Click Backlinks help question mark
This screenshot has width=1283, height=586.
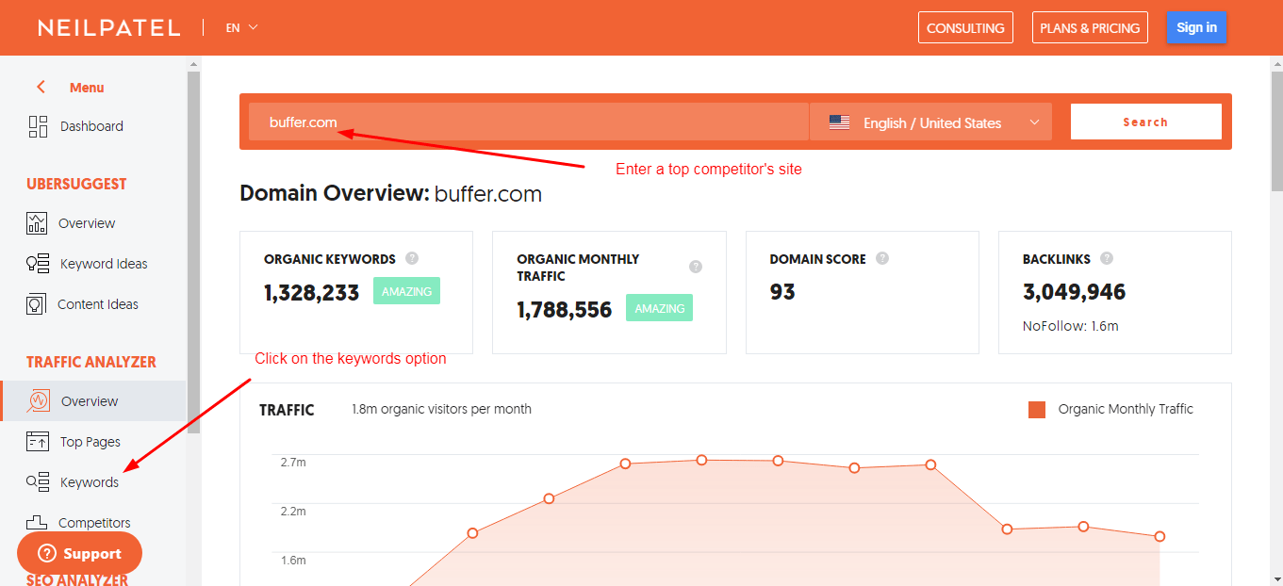point(1107,258)
